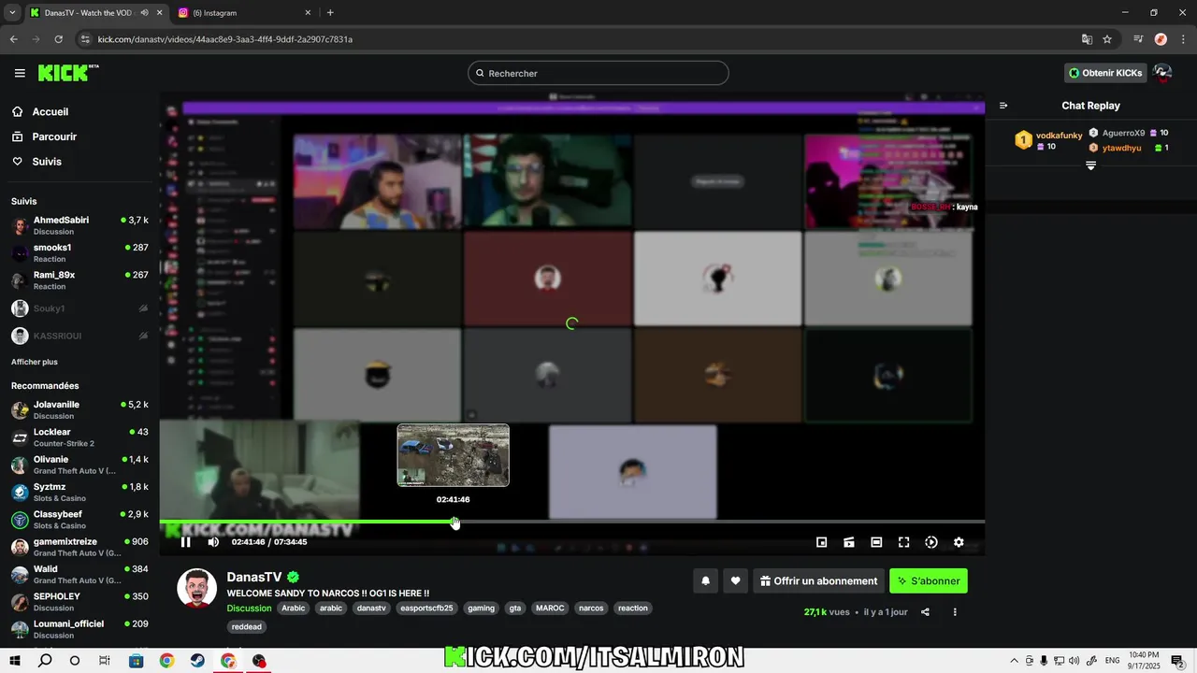
Task: Open Locklear recommended channel
Action: (x=79, y=437)
